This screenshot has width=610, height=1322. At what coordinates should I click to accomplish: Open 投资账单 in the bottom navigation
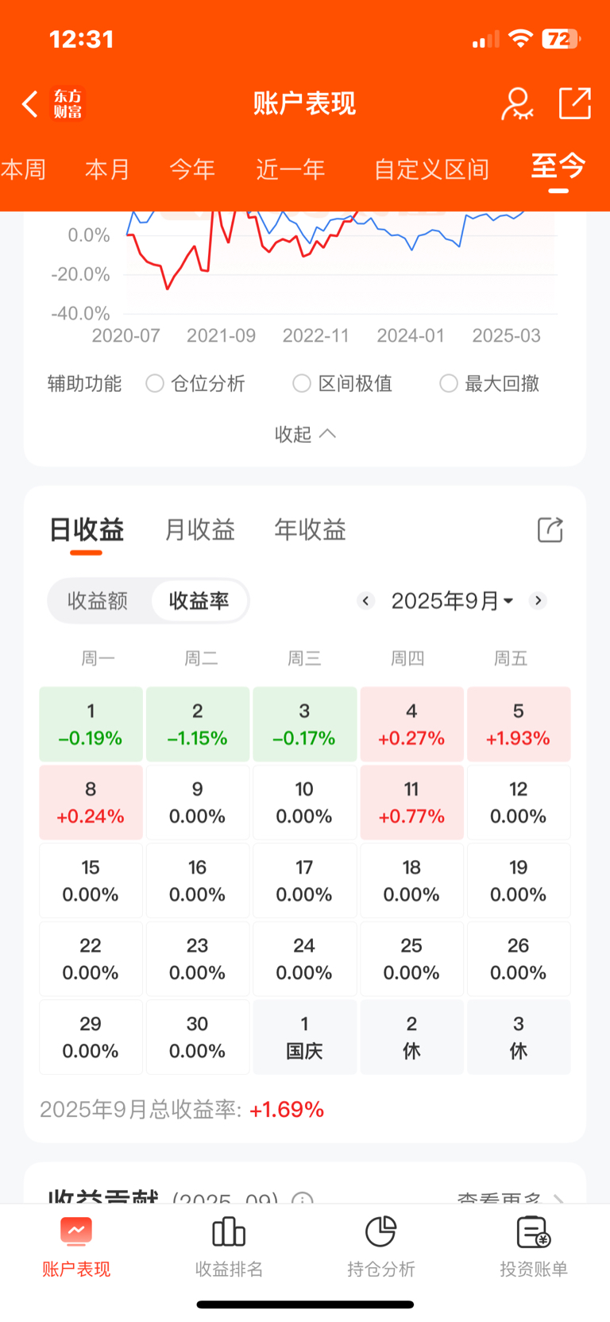pyautogui.click(x=533, y=1245)
